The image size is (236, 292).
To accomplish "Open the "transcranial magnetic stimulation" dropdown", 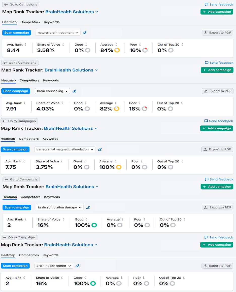I will [x=65, y=150].
